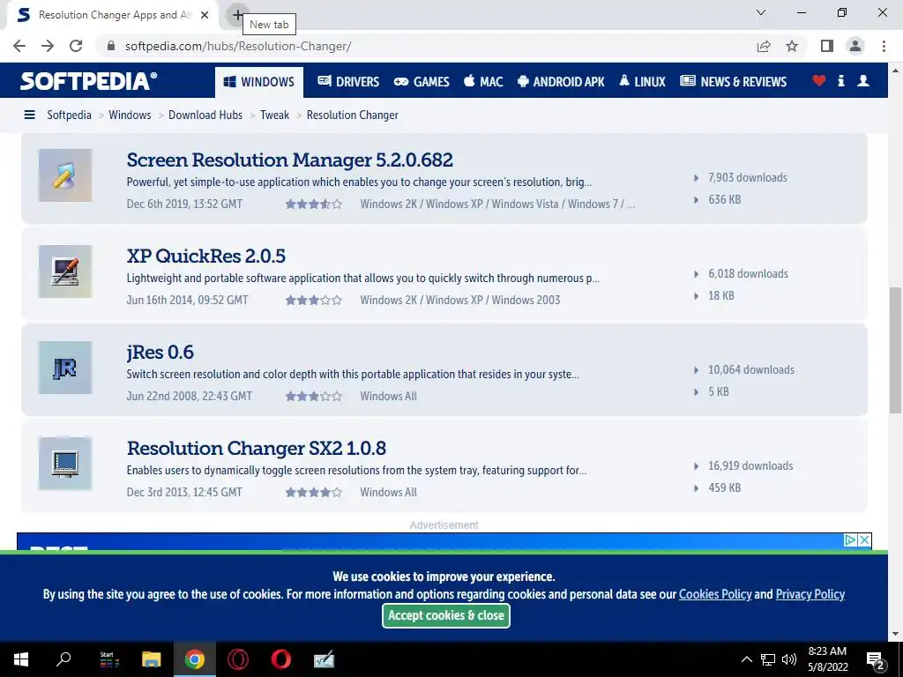Open Screen Resolution Manager 5.2.0.682 title
Image resolution: width=903 pixels, height=677 pixels.
[289, 160]
